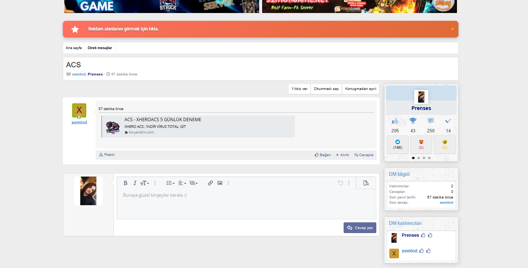The width and height of the screenshot is (528, 268).
Task: Mark the conversation with Okunmadı say
Action: (x=326, y=89)
